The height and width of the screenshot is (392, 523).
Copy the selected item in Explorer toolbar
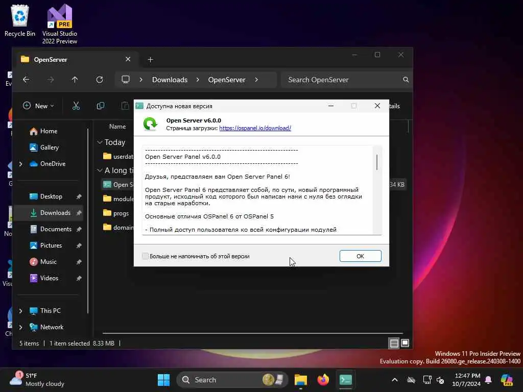coord(101,106)
